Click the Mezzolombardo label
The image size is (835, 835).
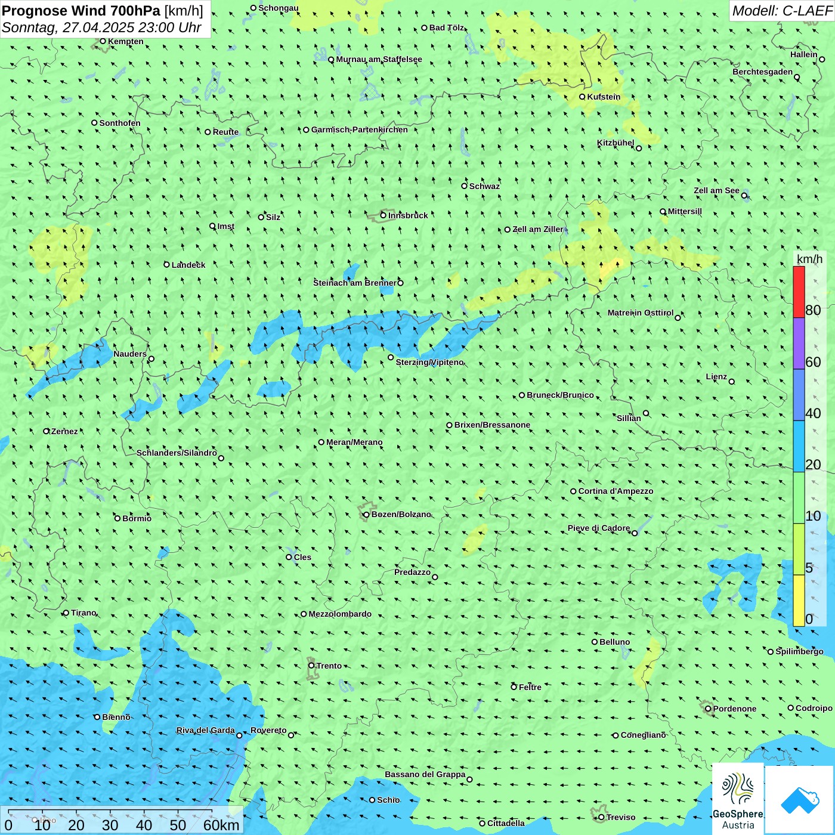pyautogui.click(x=340, y=614)
